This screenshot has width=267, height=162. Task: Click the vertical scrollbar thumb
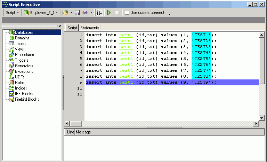pos(261,61)
